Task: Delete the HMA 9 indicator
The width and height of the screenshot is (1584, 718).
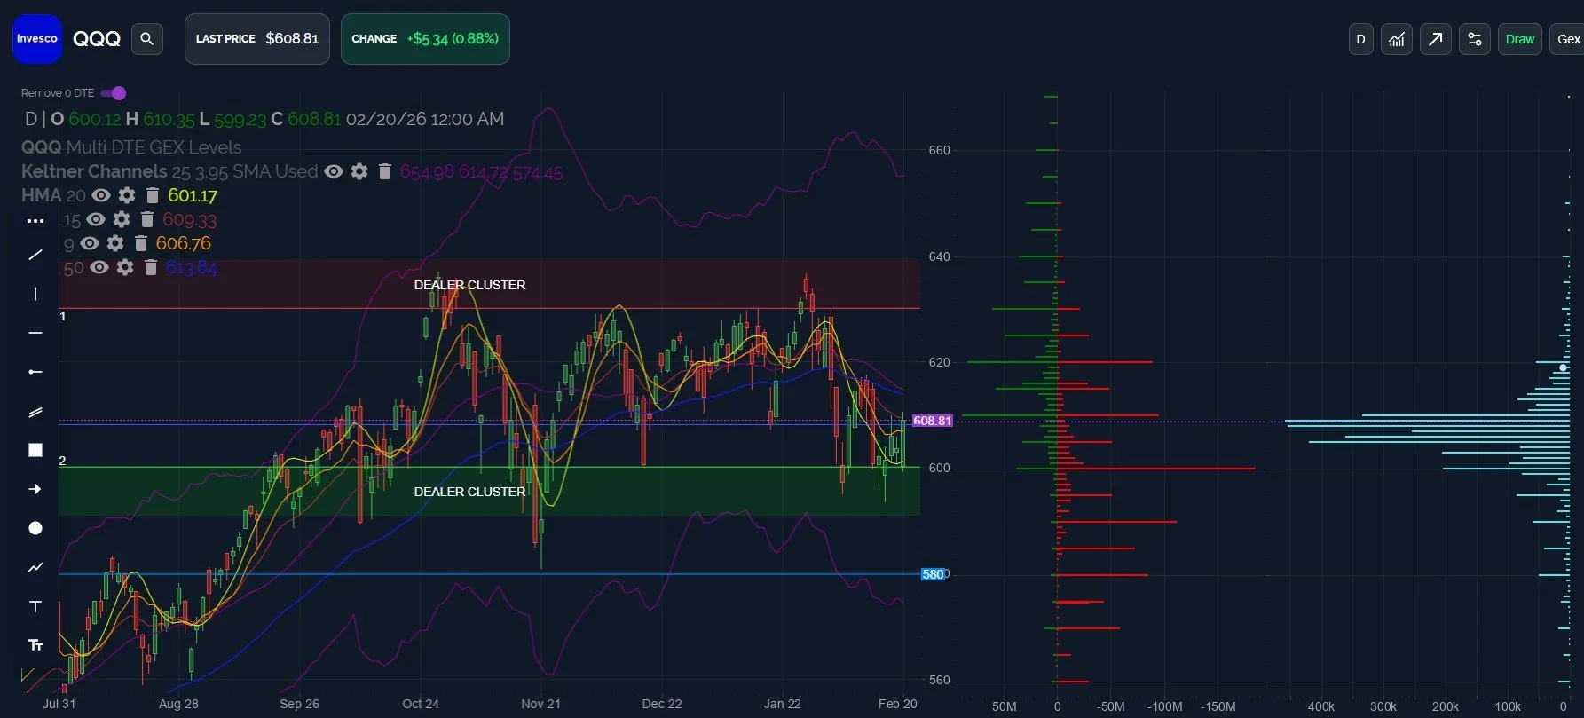Action: click(141, 243)
